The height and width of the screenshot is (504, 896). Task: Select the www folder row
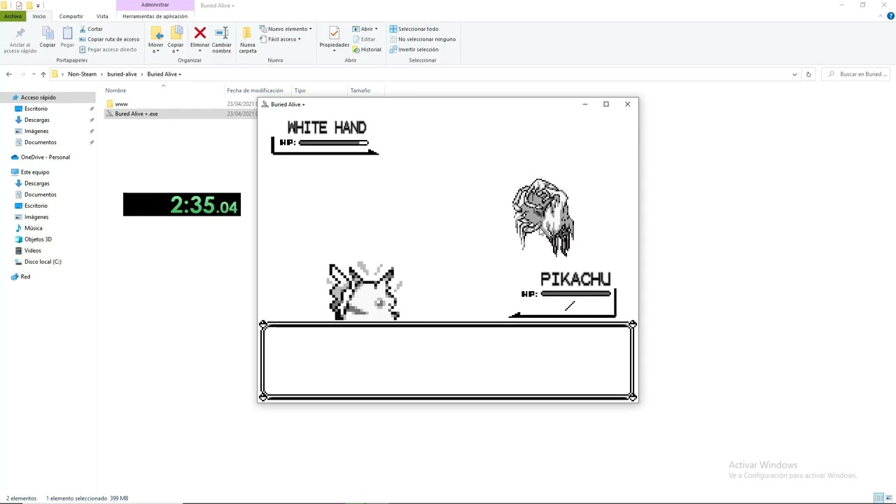181,104
